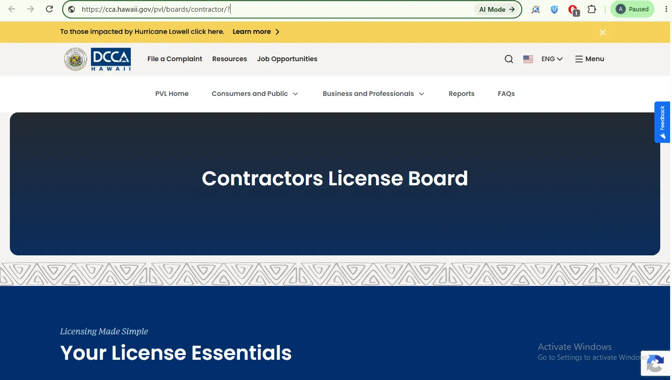
Task: Click the reCAPTCHA badge icon
Action: click(x=656, y=364)
